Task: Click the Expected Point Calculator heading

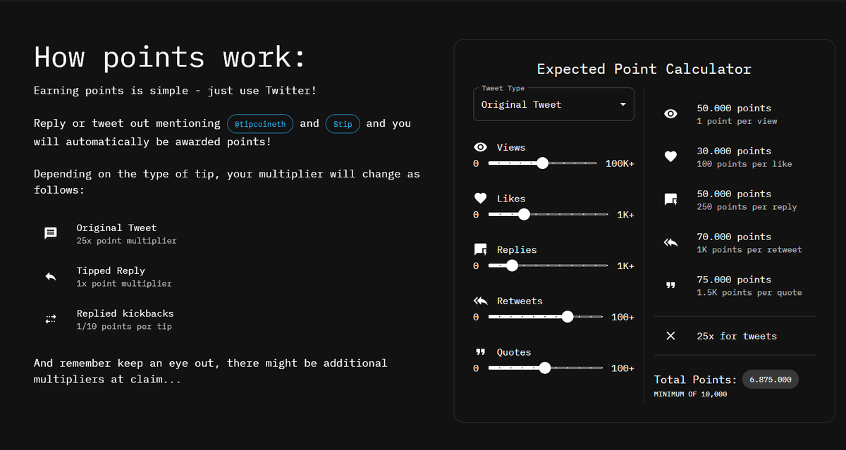Action: (644, 69)
